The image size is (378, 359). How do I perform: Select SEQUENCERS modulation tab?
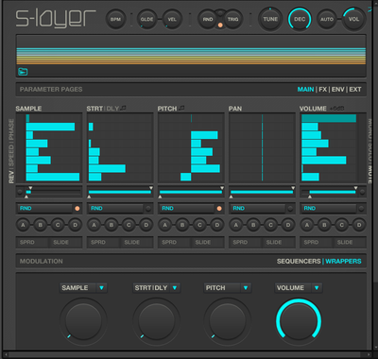(299, 262)
